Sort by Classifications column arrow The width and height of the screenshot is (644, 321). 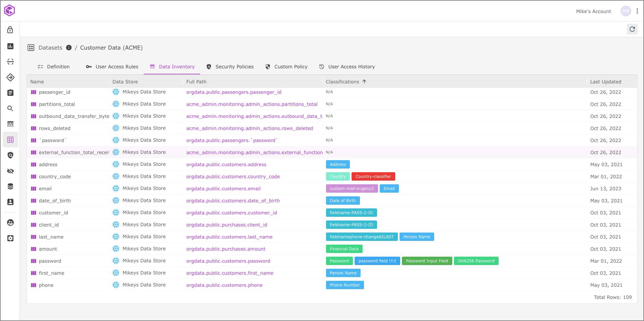(x=364, y=81)
